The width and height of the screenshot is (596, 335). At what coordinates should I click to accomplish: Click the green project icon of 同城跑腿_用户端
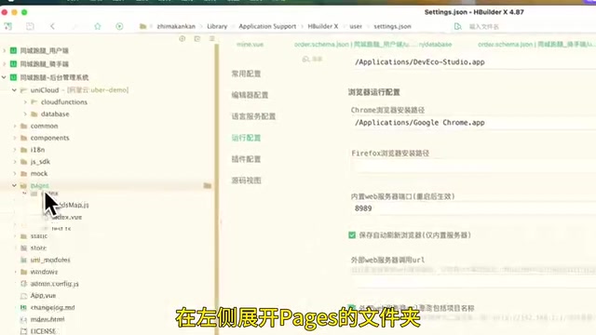click(x=14, y=50)
